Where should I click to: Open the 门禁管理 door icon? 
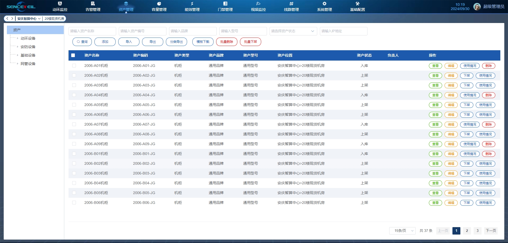225,4
